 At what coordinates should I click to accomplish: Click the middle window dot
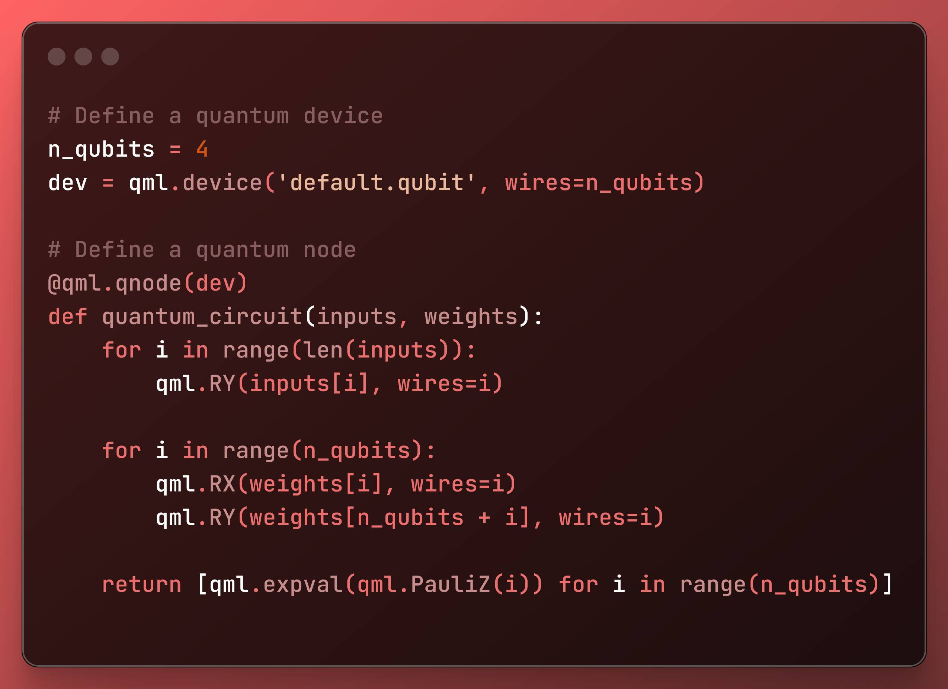coord(83,57)
